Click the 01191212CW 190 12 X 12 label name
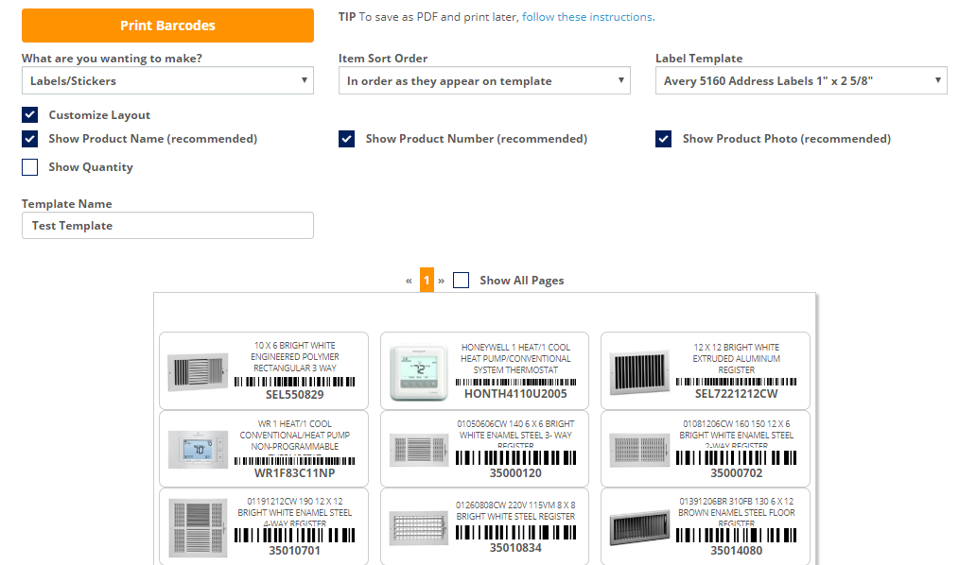The width and height of the screenshot is (959, 565). (x=295, y=512)
